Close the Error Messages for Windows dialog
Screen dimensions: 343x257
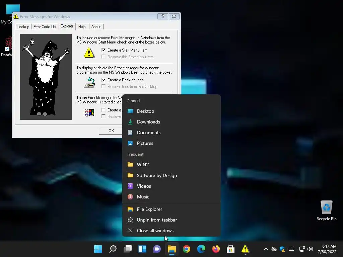click(174, 16)
